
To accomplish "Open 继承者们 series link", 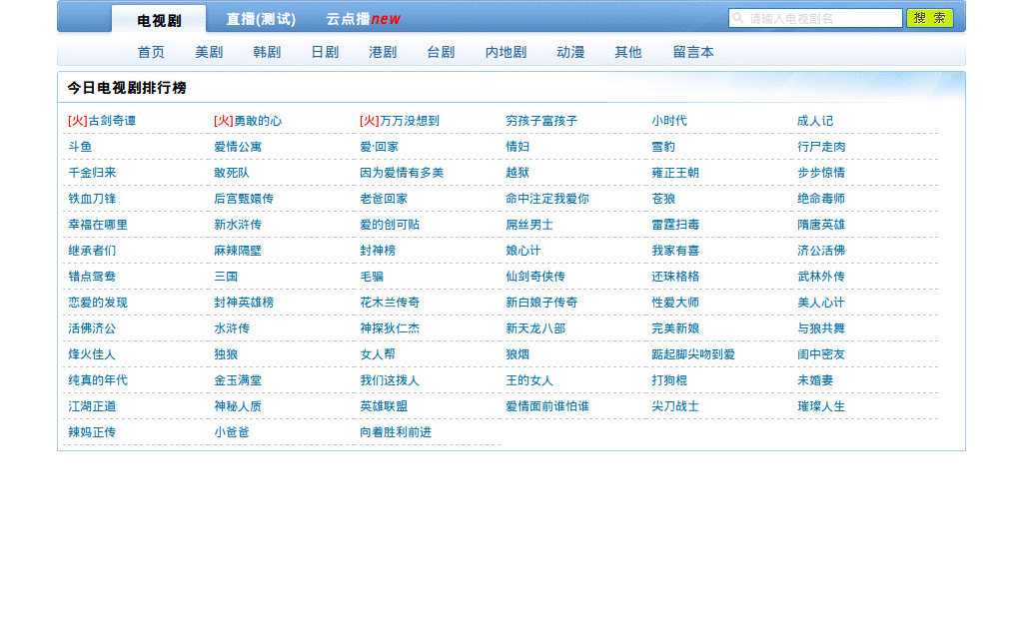I will 92,251.
